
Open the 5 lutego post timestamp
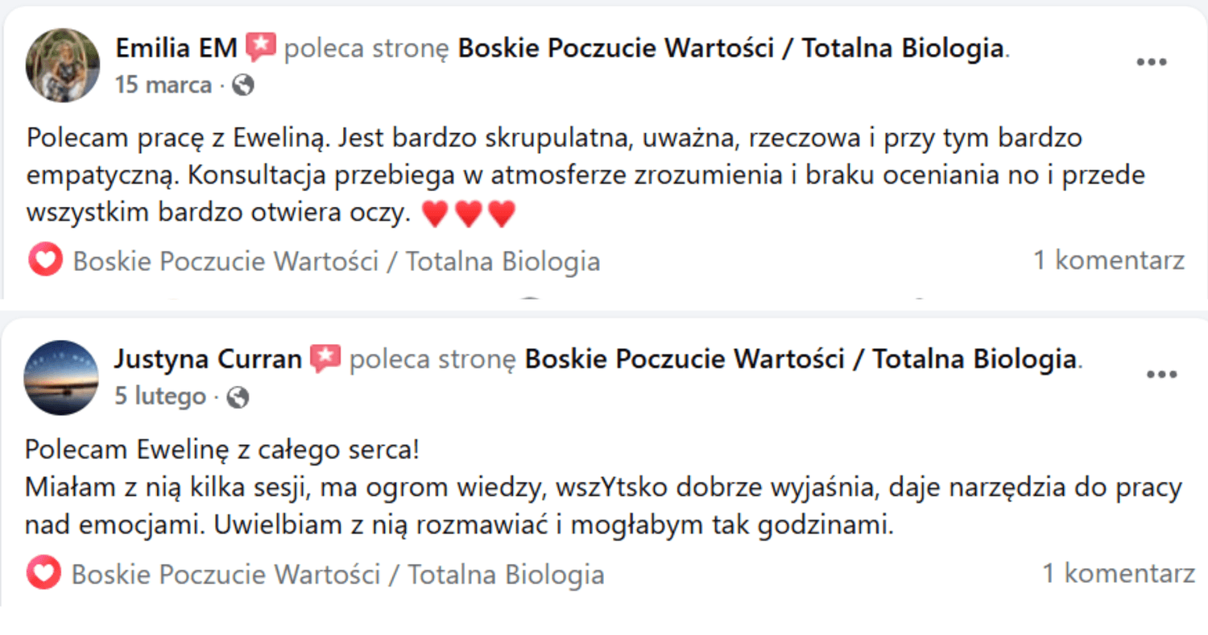pyautogui.click(x=160, y=396)
